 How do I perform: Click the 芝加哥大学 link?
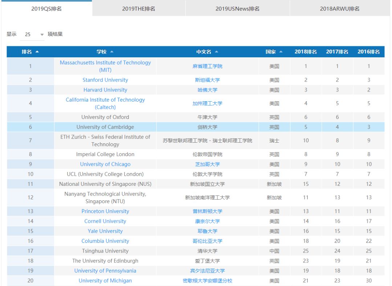208,164
